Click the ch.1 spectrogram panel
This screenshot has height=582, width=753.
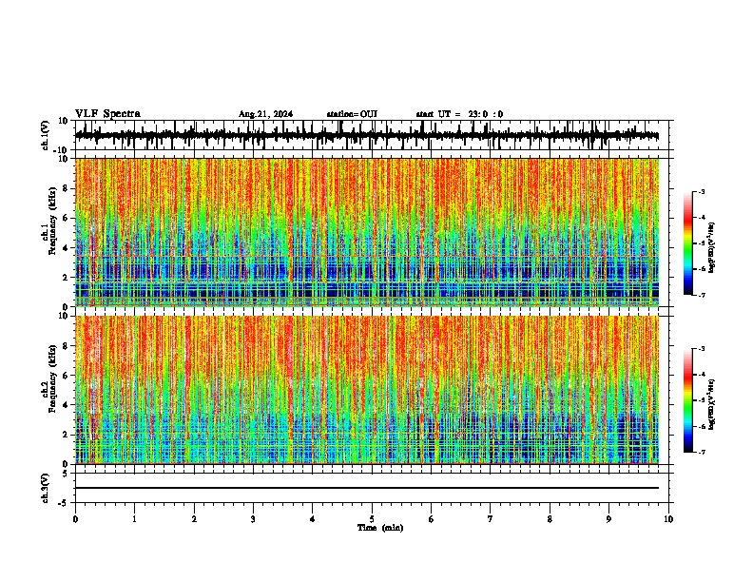[367, 232]
